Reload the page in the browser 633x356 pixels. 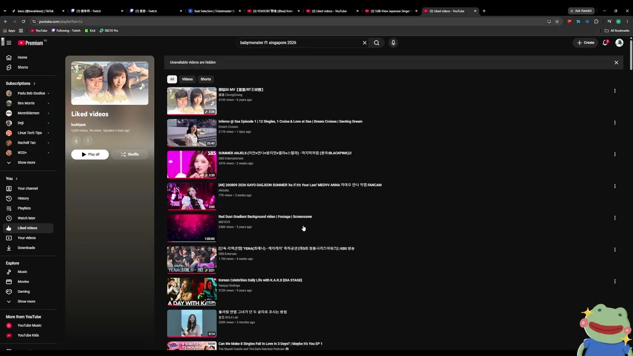pos(23,21)
